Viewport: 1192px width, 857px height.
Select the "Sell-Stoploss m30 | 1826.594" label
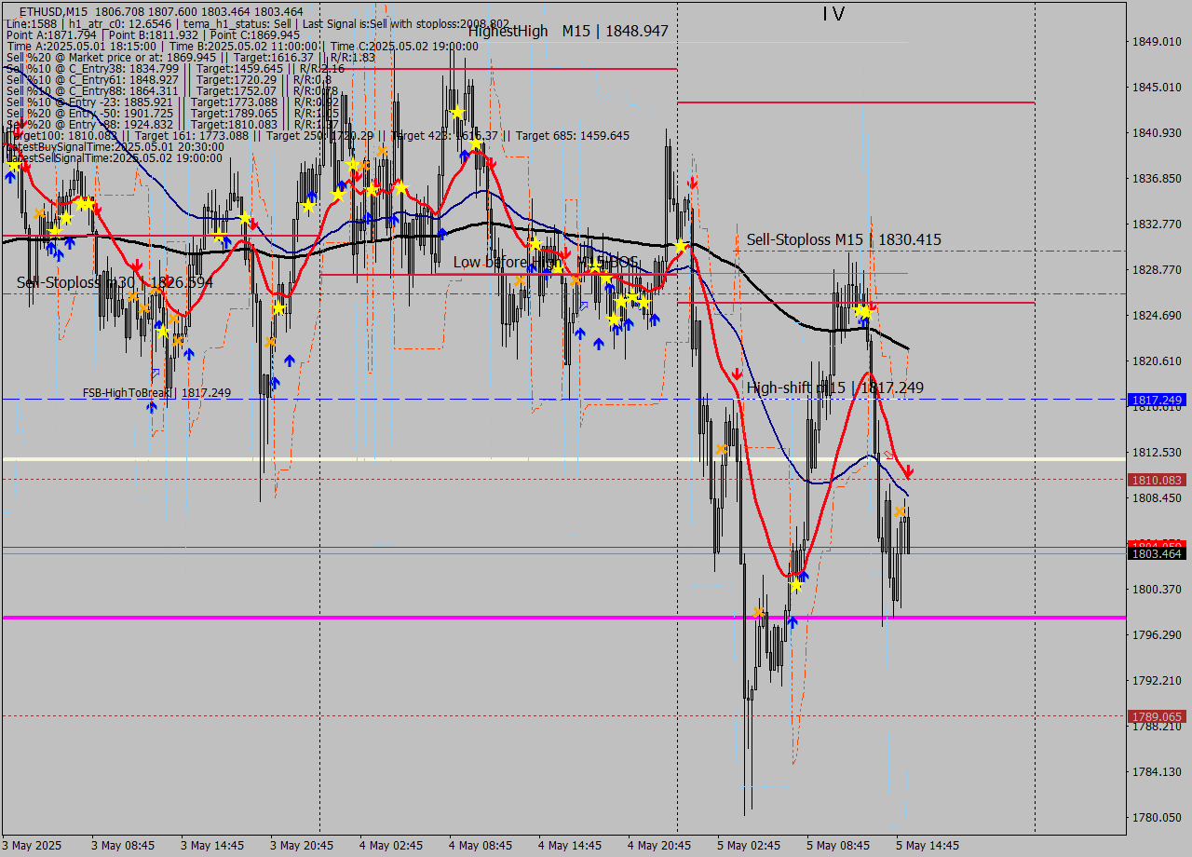click(115, 282)
